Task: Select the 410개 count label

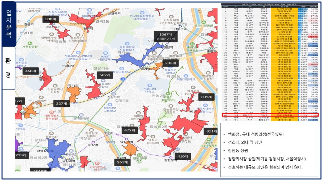Action: click(x=183, y=156)
